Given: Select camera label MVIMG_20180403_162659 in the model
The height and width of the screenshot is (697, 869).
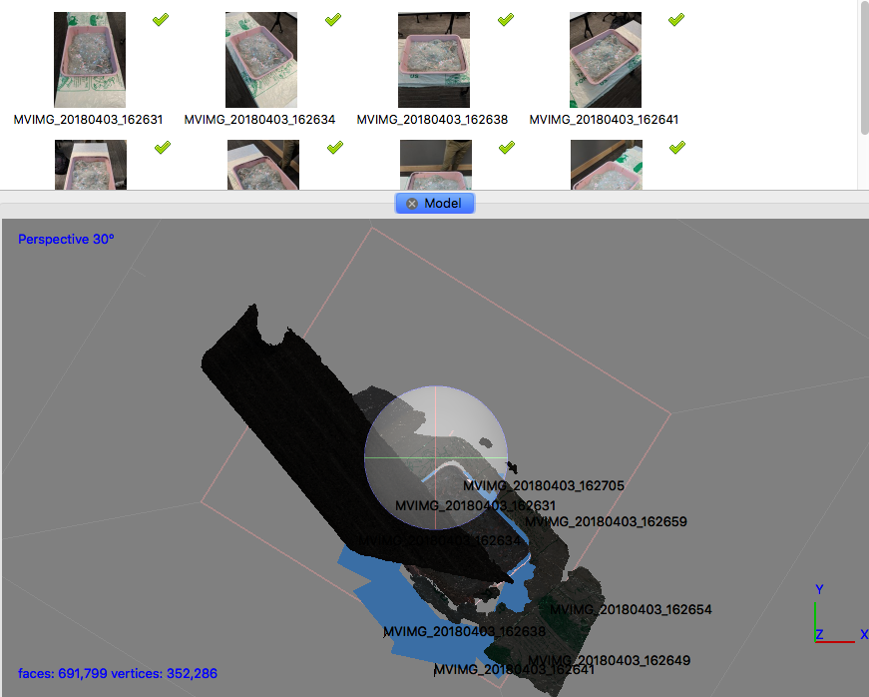Looking at the screenshot, I should coord(606,521).
